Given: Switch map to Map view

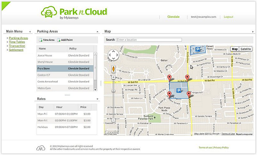Looking at the screenshot, I should pos(235,49).
